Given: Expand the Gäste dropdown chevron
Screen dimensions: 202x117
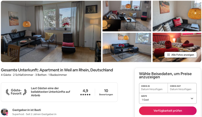Looking at the screenshot, I should [x=192, y=98].
